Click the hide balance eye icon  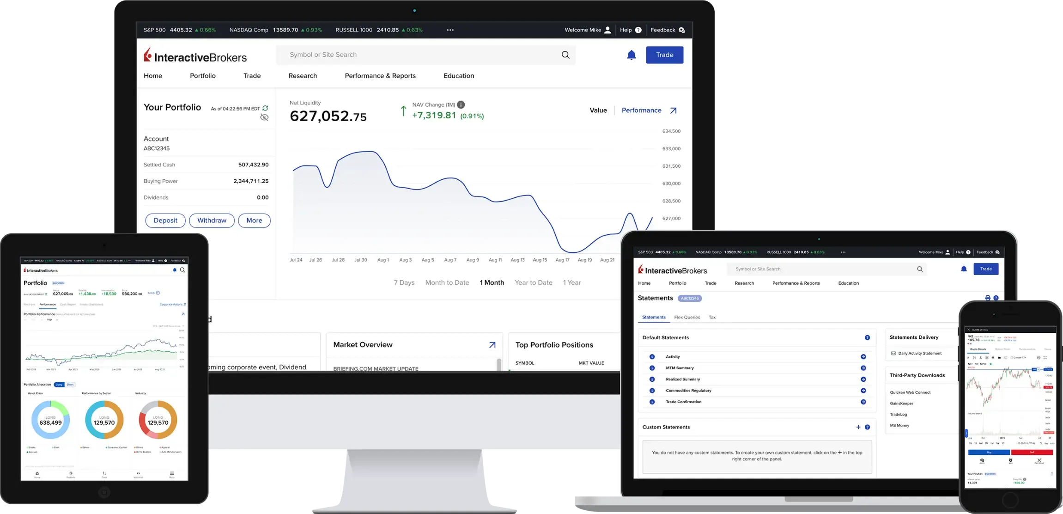pos(264,117)
